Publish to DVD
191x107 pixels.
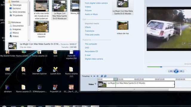click(87, 48)
